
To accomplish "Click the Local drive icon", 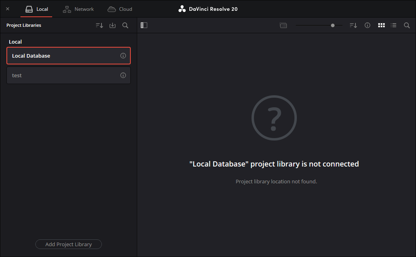I will 29,9.
